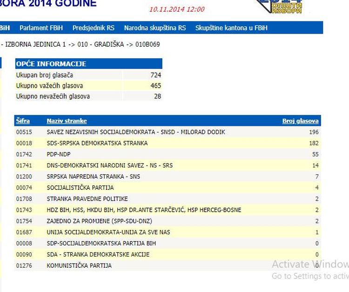This screenshot has width=349, height=292.
Task: Select SDP-SOCIJALDEMOKRATSKA PARTIJA BIH name
Action: 101,243
